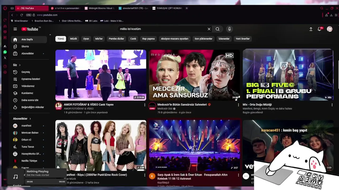Click the site padlock icon in address bar
The width and height of the screenshot is (339, 190).
click(34, 15)
